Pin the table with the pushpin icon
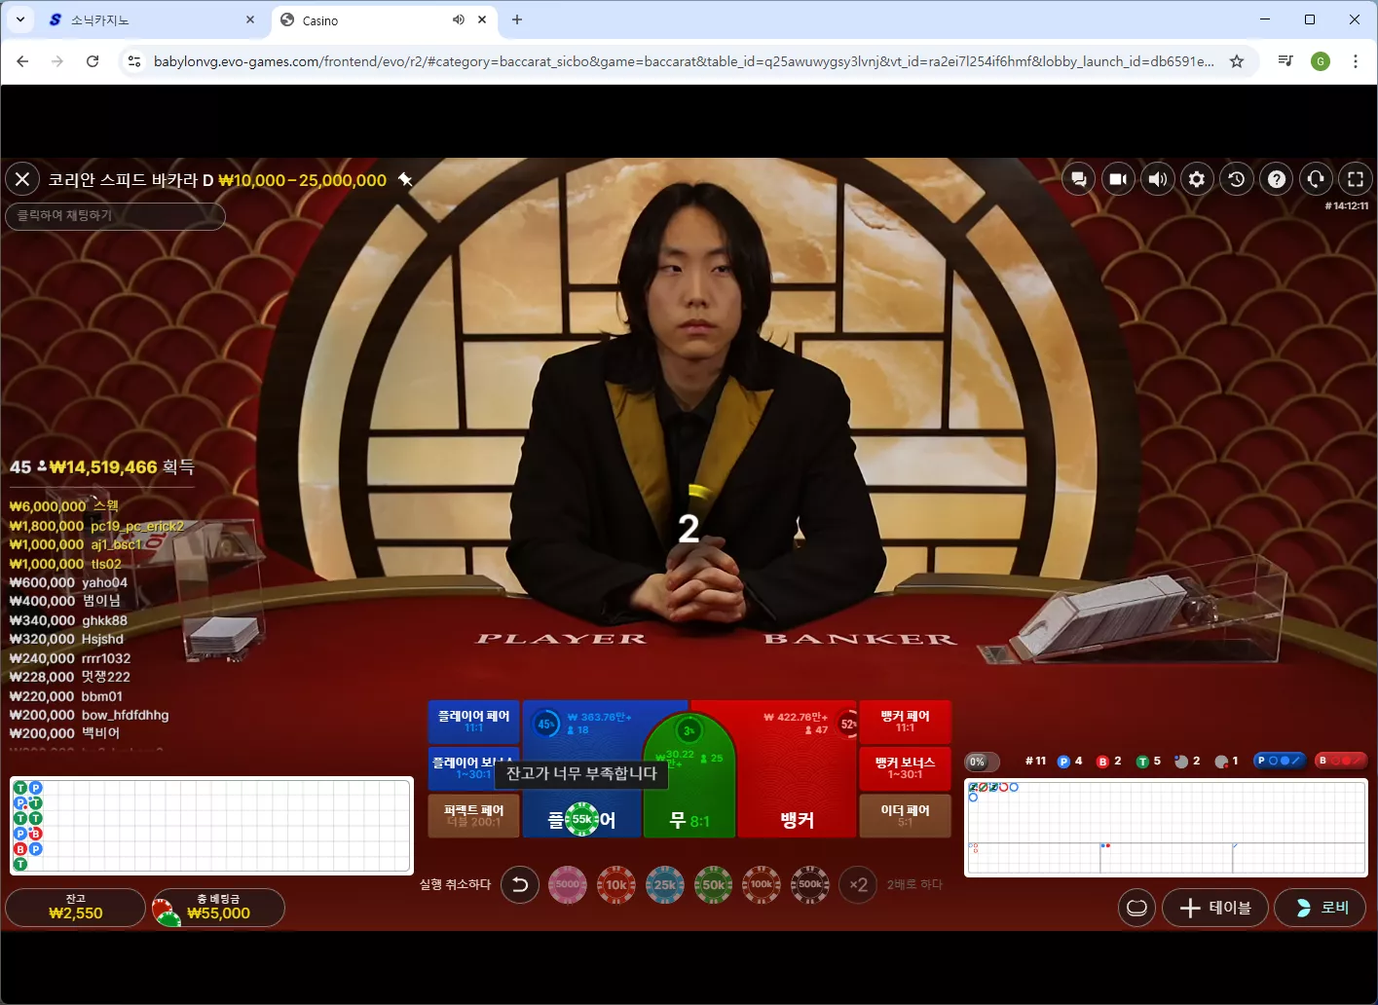 click(406, 180)
